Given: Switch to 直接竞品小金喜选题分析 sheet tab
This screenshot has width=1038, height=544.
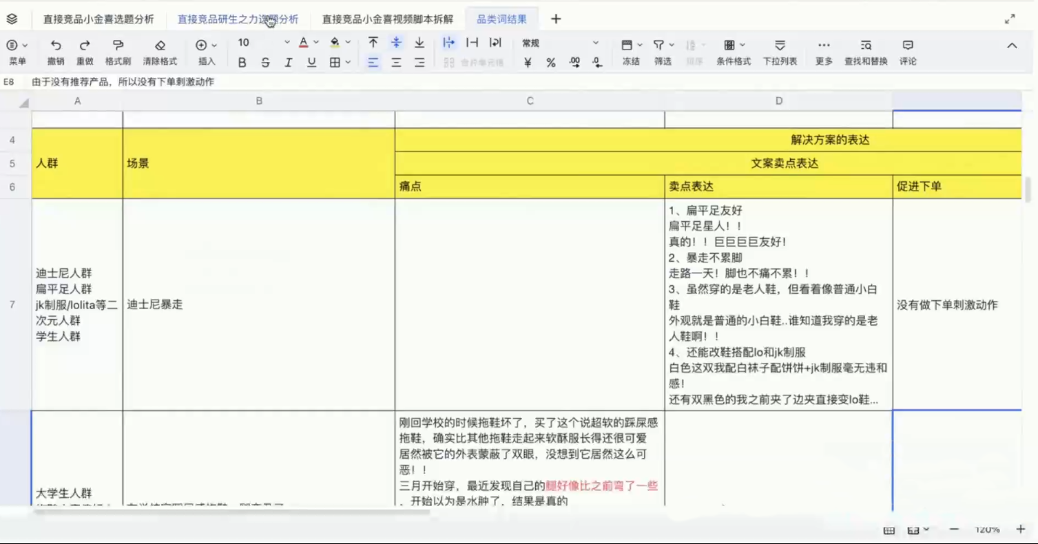Looking at the screenshot, I should (98, 19).
